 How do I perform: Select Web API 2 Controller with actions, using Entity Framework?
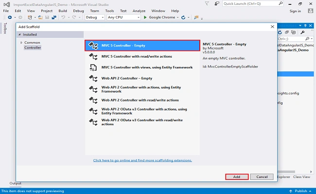(x=142, y=89)
